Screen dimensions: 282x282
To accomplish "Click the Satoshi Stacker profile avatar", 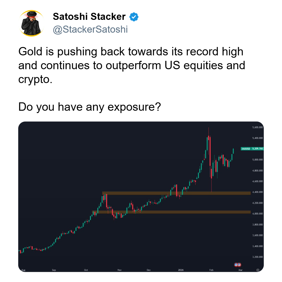I will click(31, 23).
